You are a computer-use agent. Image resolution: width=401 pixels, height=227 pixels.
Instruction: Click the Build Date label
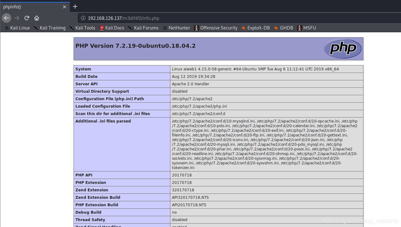click(x=86, y=77)
